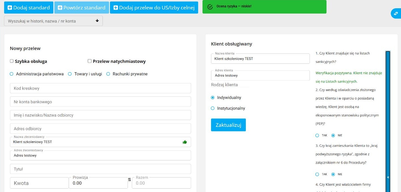The width and height of the screenshot is (401, 192).
Task: Focus the Tytuł input field
Action: pos(100,169)
